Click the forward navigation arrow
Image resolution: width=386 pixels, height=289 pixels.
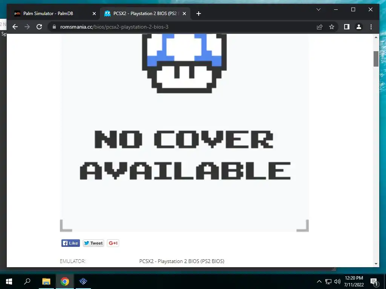click(27, 27)
